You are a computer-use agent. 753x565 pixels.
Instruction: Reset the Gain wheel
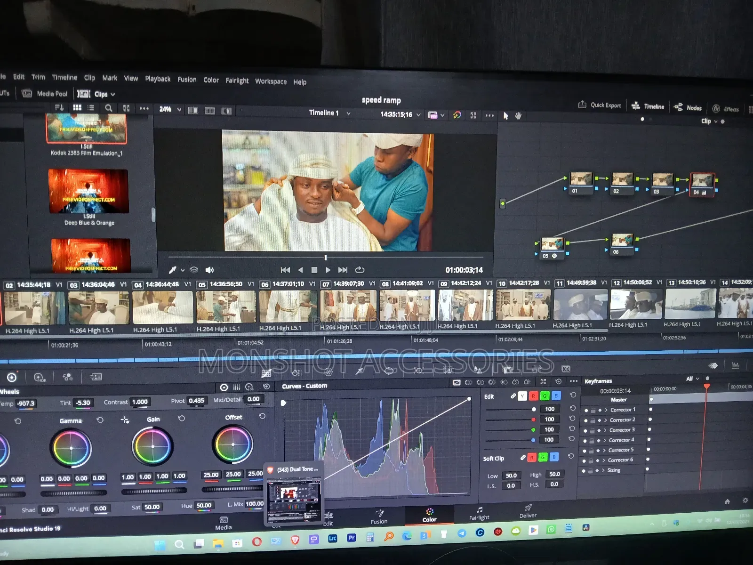[x=182, y=418]
